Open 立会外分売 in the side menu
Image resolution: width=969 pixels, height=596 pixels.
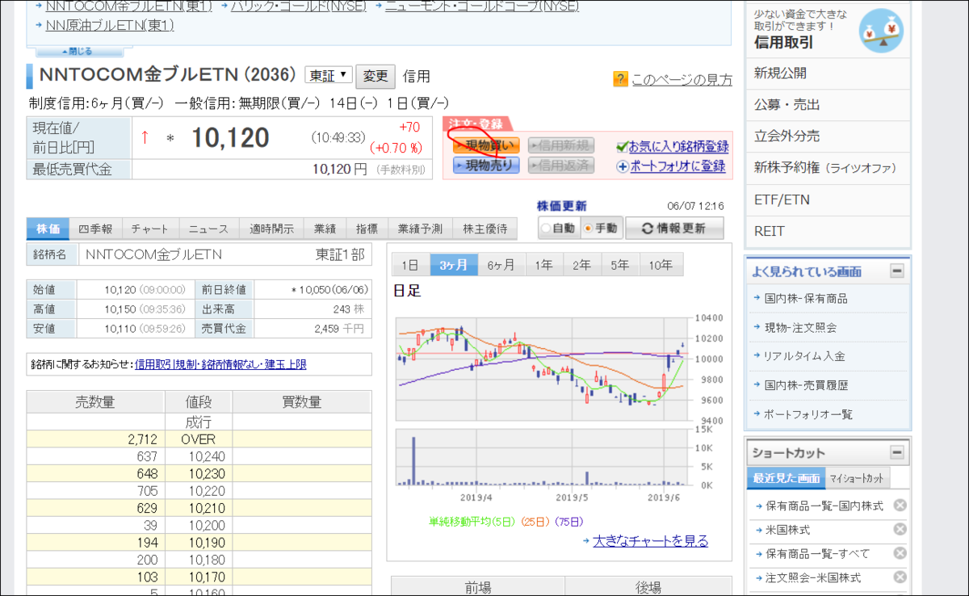[x=828, y=136]
